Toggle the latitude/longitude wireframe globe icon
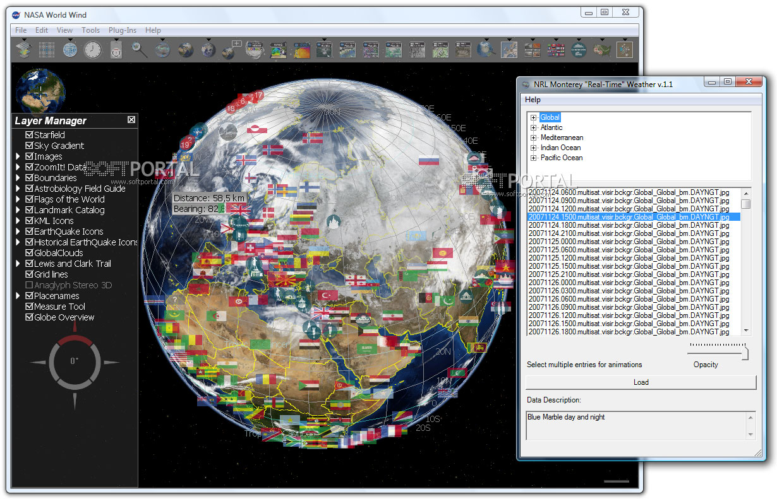Viewport: 777px width, 499px height. (x=69, y=49)
